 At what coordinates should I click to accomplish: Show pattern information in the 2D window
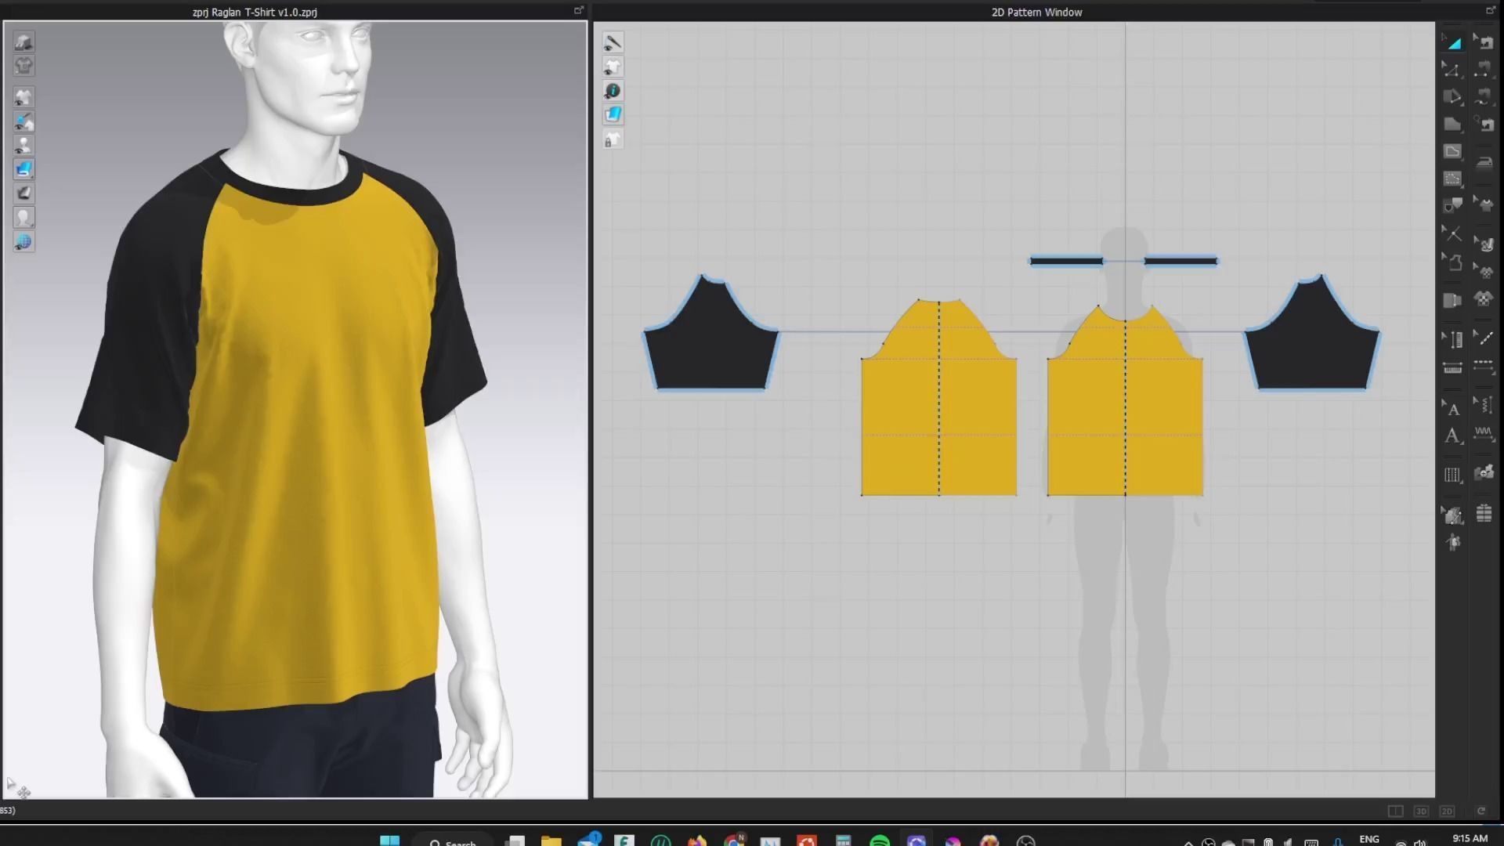point(613,91)
